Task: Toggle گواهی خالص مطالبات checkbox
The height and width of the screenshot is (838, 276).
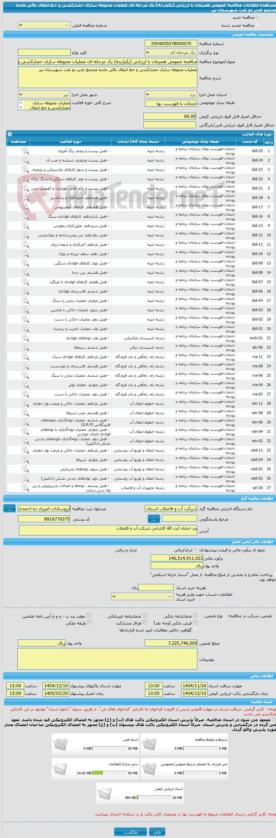Action: click(x=195, y=629)
